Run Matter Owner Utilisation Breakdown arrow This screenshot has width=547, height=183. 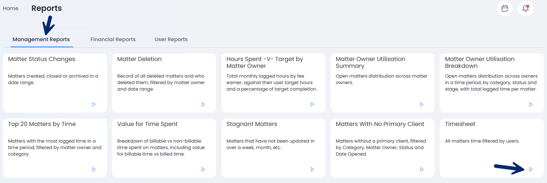531,104
